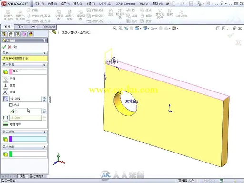Select the Sketch (草图) CommandManager tab
The width and height of the screenshot is (244, 183).
pos(20,27)
